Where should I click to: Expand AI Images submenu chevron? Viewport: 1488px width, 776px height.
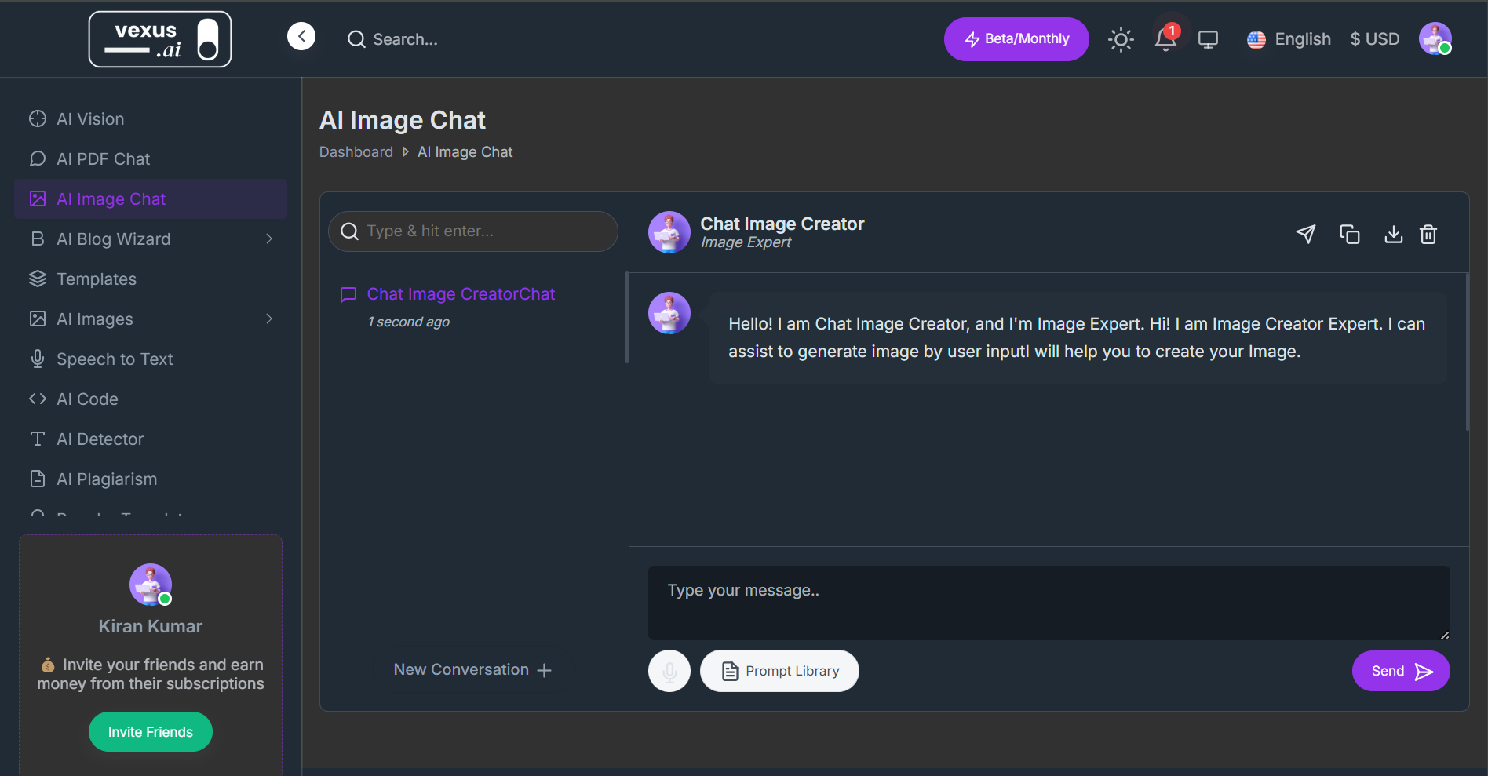click(x=269, y=319)
